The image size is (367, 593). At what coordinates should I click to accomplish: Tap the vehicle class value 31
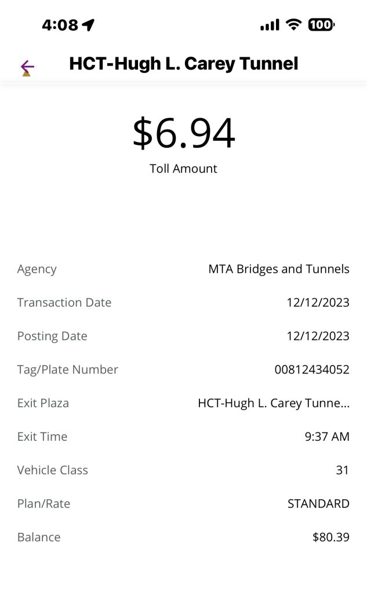click(x=343, y=470)
